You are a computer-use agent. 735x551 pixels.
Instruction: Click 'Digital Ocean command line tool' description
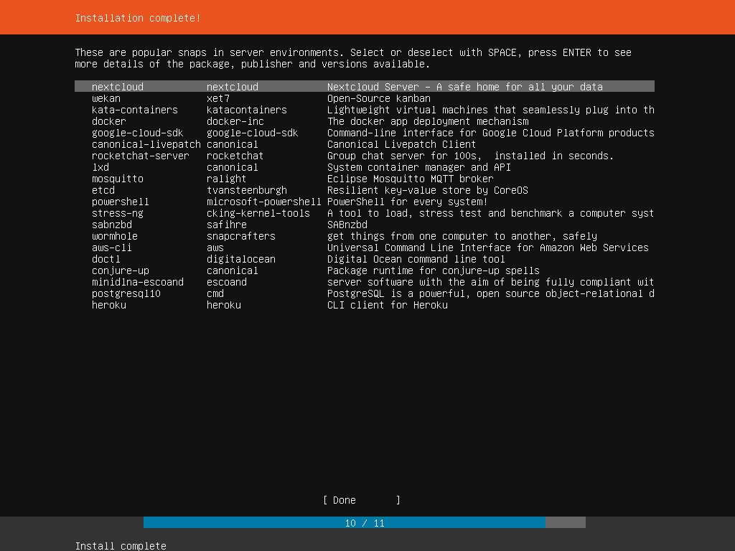(416, 259)
